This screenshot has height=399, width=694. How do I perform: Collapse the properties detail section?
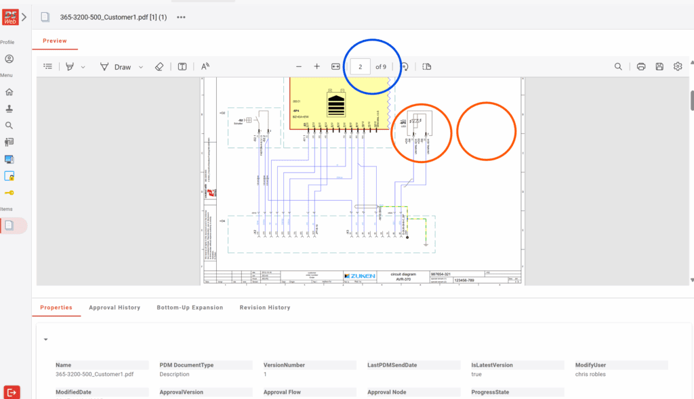45,339
